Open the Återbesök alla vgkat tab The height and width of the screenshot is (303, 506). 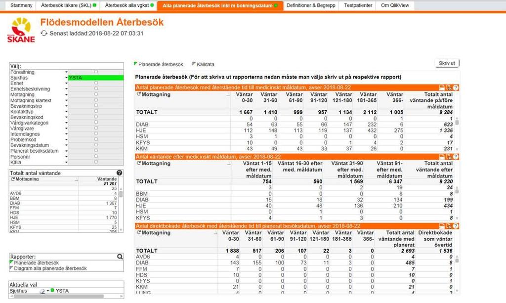coord(129,5)
